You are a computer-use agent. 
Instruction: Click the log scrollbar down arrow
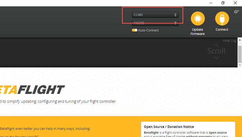[x=240, y=65]
